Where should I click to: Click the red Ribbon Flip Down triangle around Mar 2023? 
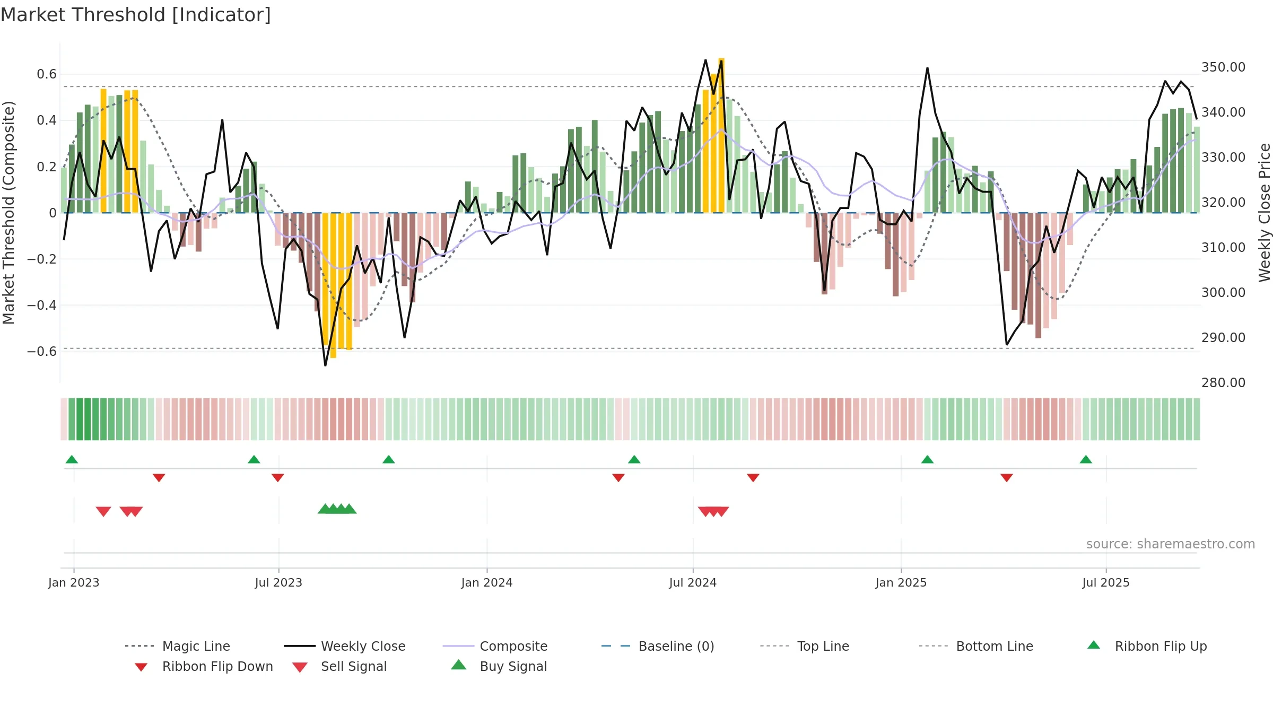[x=159, y=477]
